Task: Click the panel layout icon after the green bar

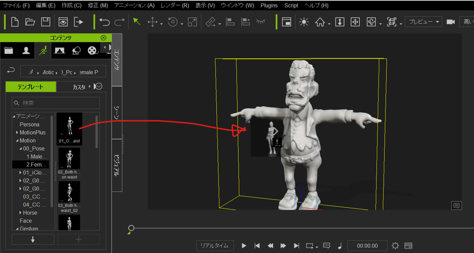Action: pyautogui.click(x=286, y=22)
